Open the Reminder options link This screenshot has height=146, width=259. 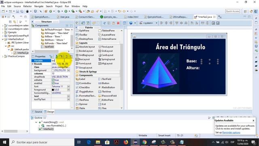[231, 133]
